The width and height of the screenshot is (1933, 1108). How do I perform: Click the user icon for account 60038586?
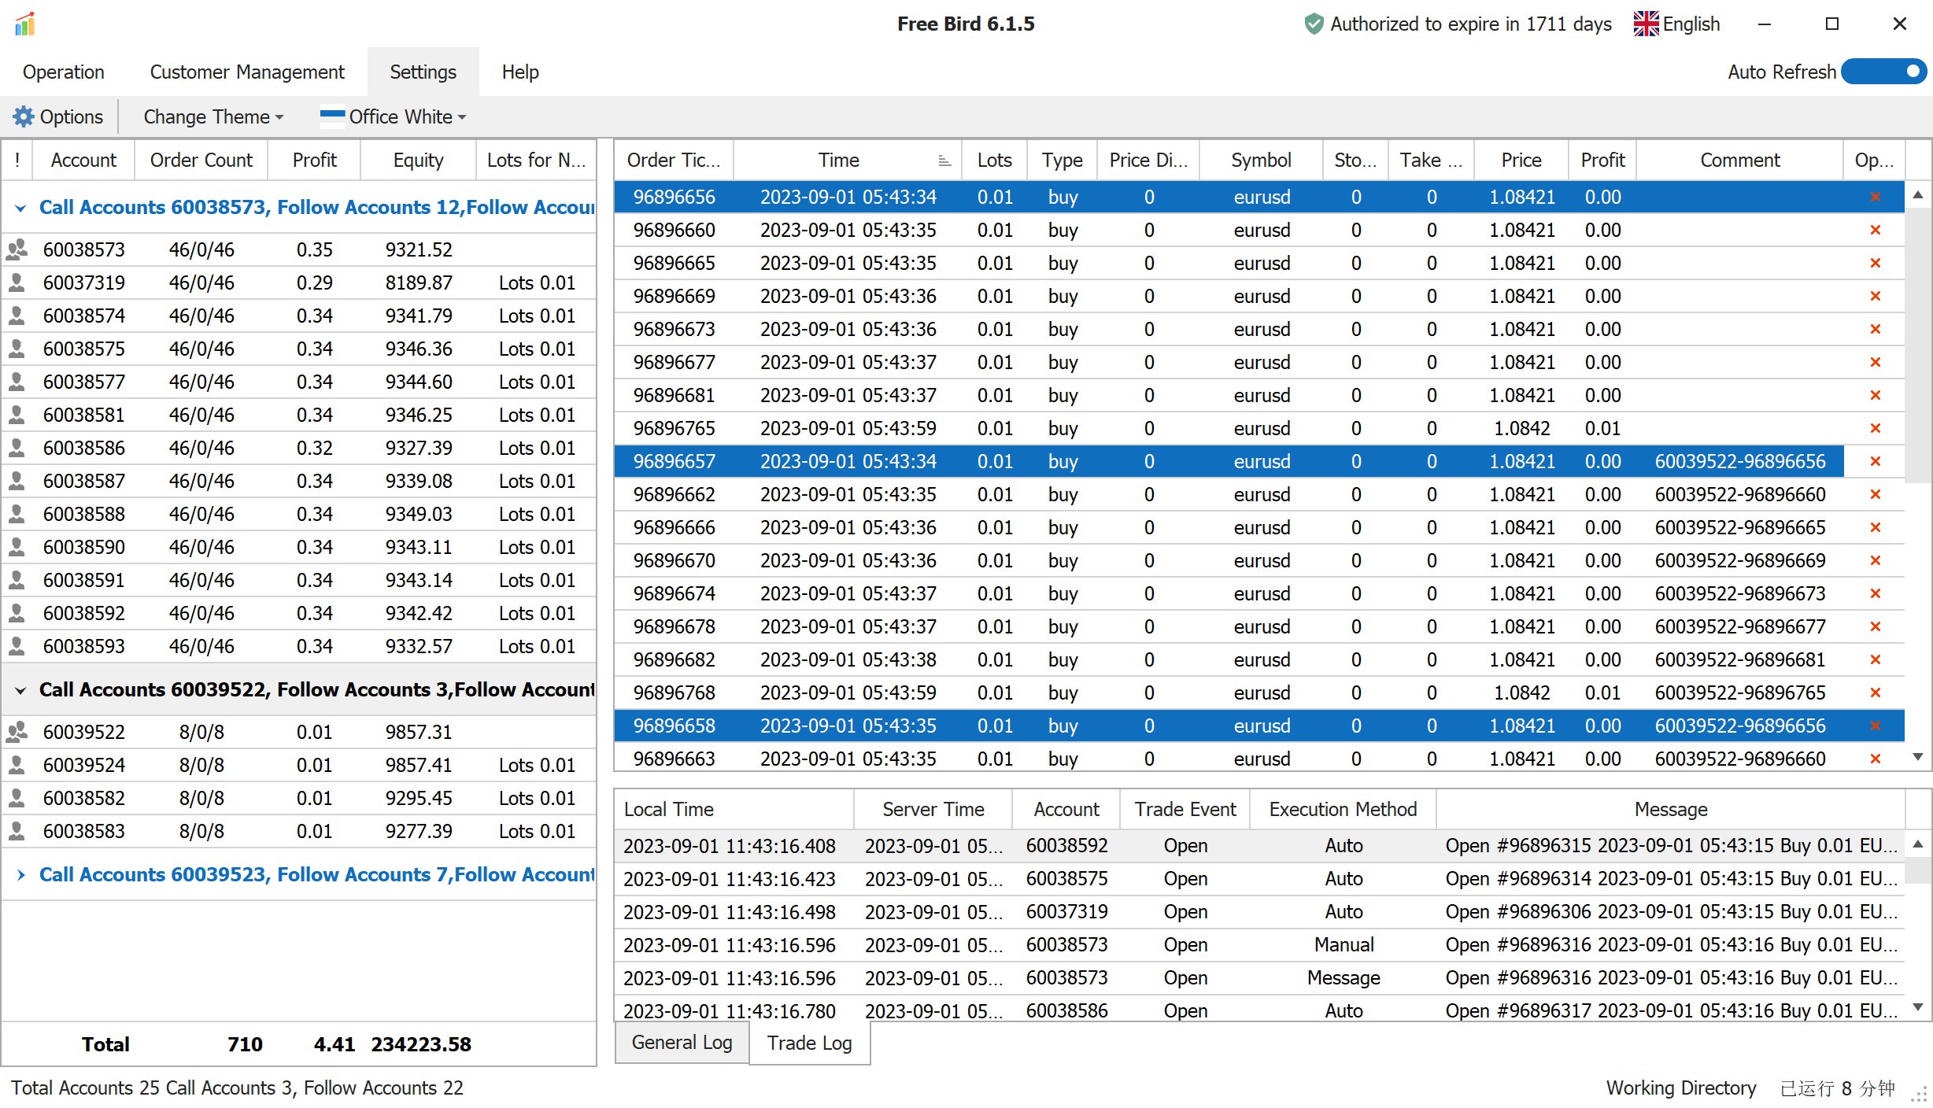point(17,448)
